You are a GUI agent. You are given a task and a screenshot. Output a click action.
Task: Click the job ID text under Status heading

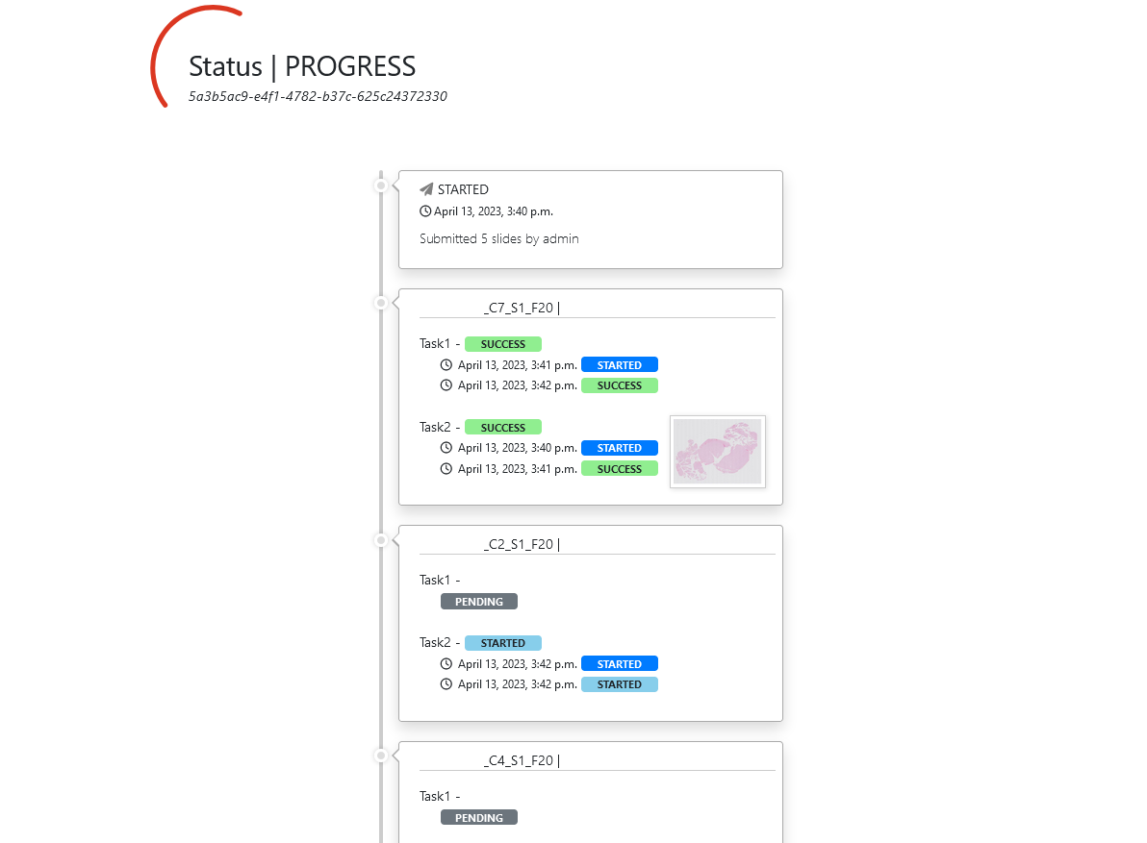(x=318, y=96)
